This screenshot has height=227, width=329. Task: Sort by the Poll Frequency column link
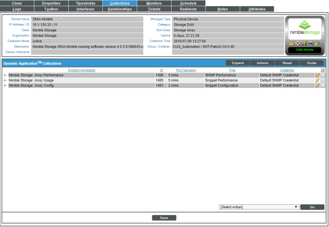(186, 70)
